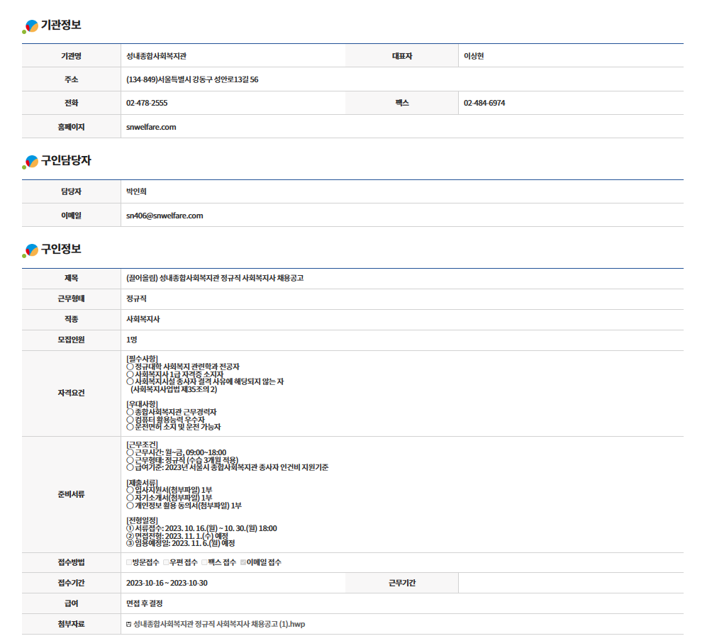Click the icon beside the 기관정보 heading
This screenshot has height=636, width=712.
coord(30,26)
